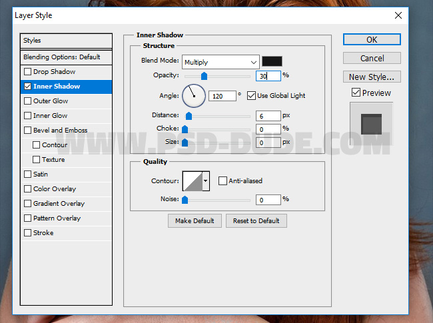Viewport: 433px width, 323px height.
Task: Select the Bevel and Emboss label
Action: click(60, 131)
